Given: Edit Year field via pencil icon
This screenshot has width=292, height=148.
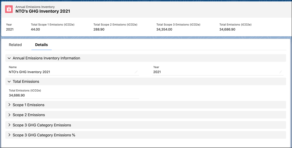Looking at the screenshot, I should tap(281, 72).
